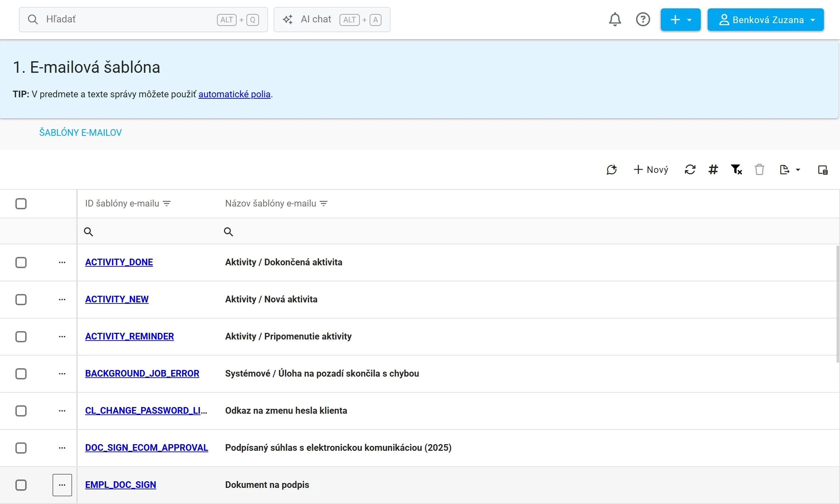Open the AI chat button
840x504 pixels.
tap(332, 20)
